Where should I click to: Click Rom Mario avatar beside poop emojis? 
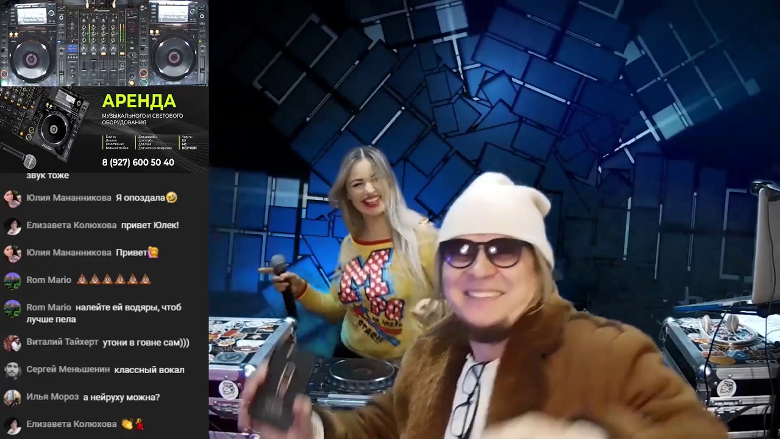click(x=12, y=280)
